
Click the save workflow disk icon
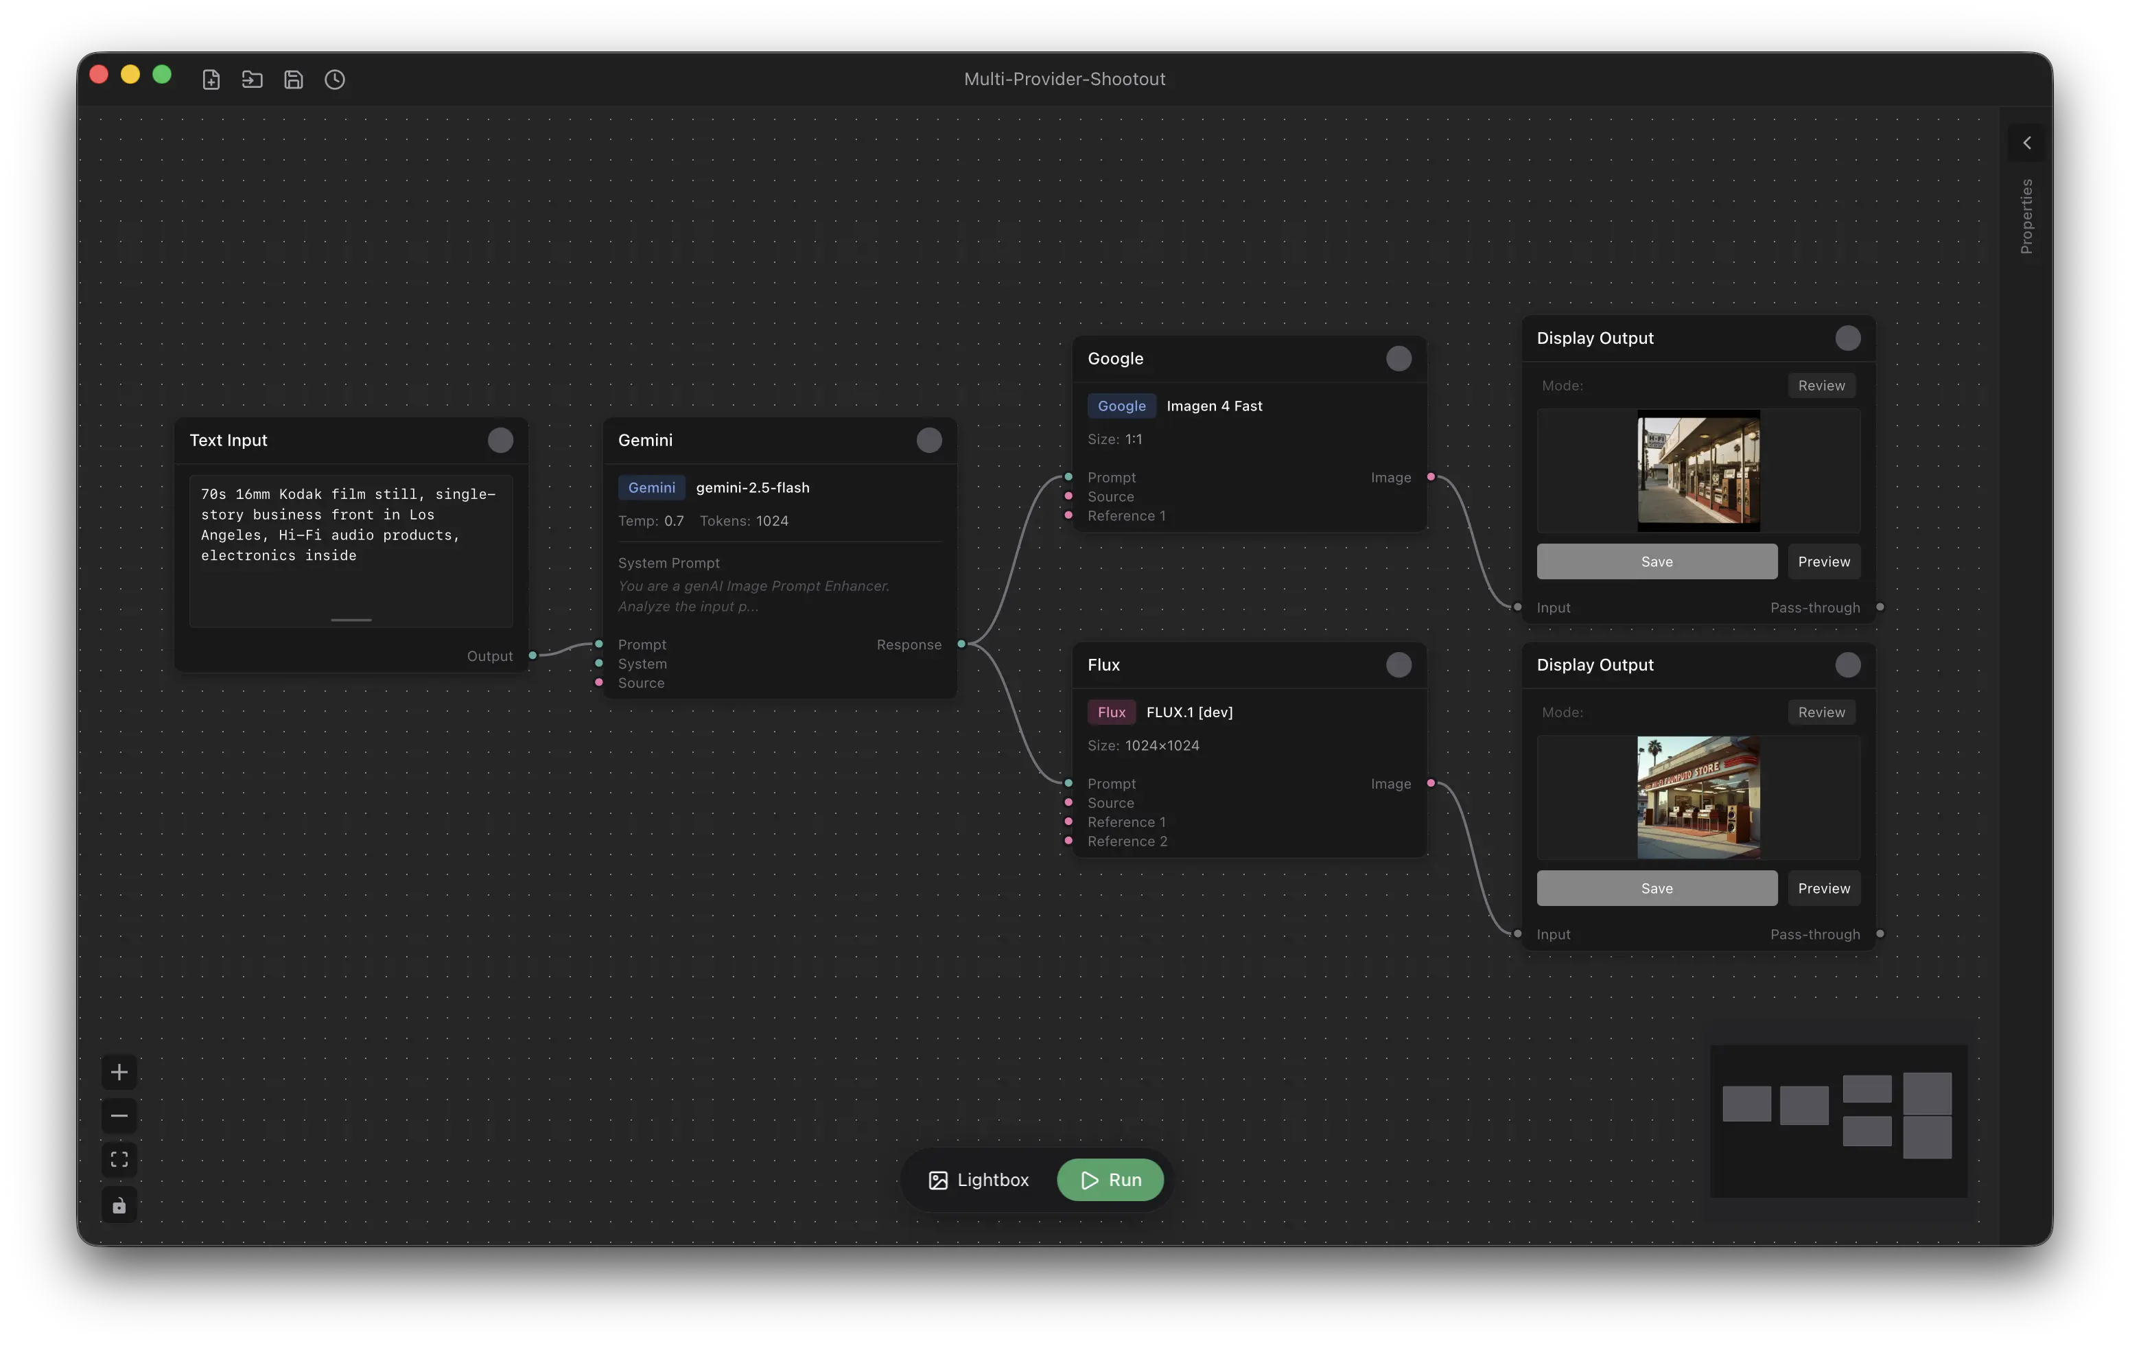[x=294, y=80]
